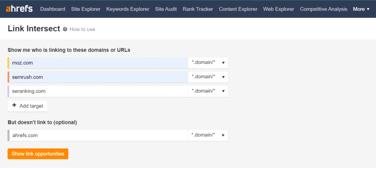Click the semrush.com target field

98,77
